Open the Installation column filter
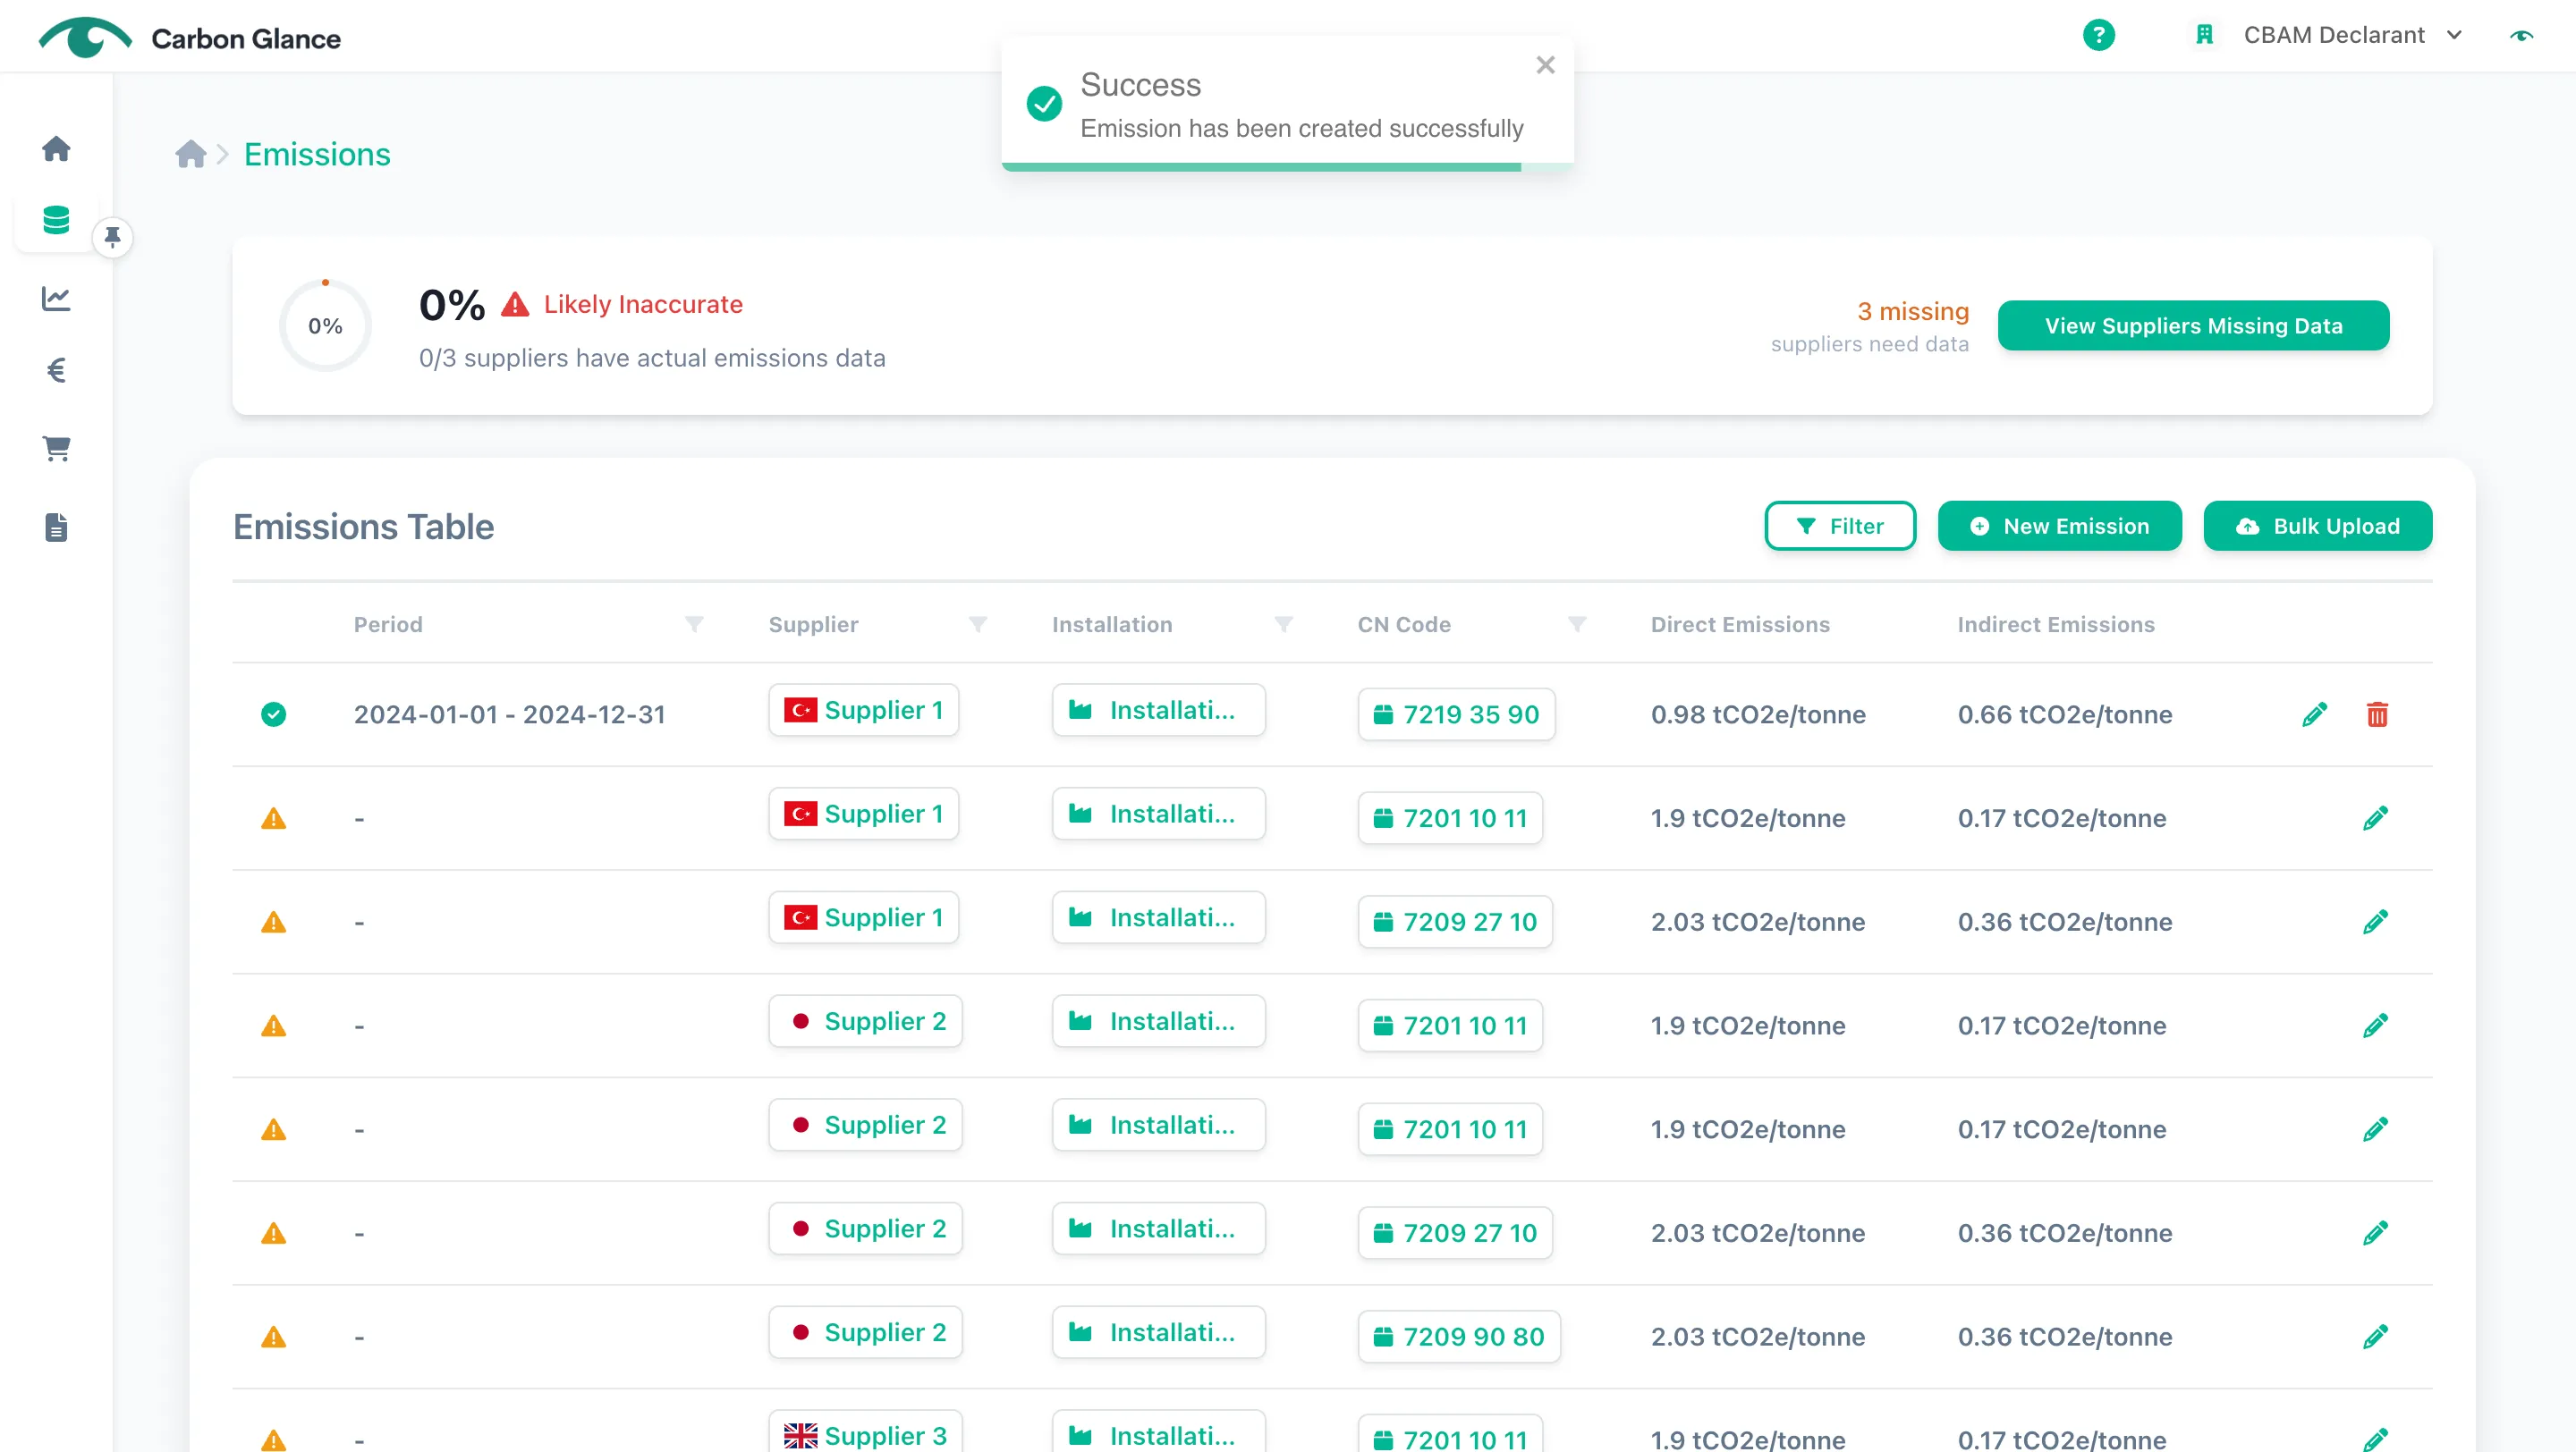Viewport: 2576px width, 1452px height. click(1284, 625)
